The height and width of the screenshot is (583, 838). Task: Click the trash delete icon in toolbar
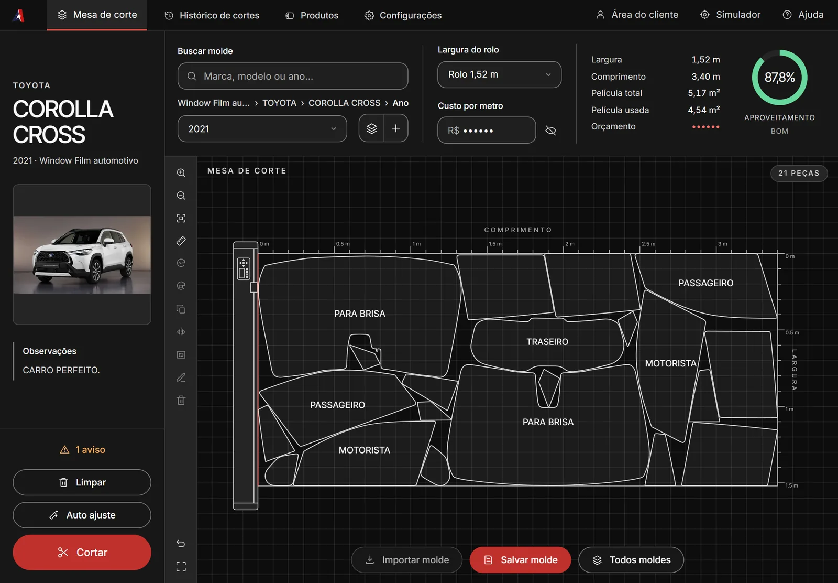point(181,401)
